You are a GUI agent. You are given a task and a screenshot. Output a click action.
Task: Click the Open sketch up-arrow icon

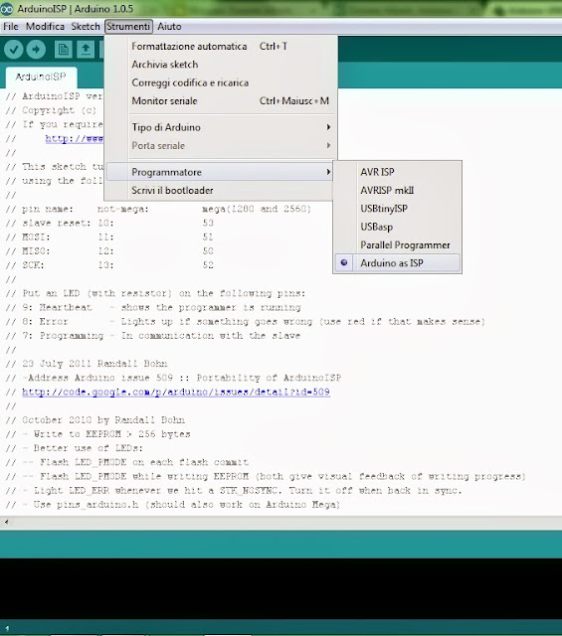pyautogui.click(x=86, y=50)
